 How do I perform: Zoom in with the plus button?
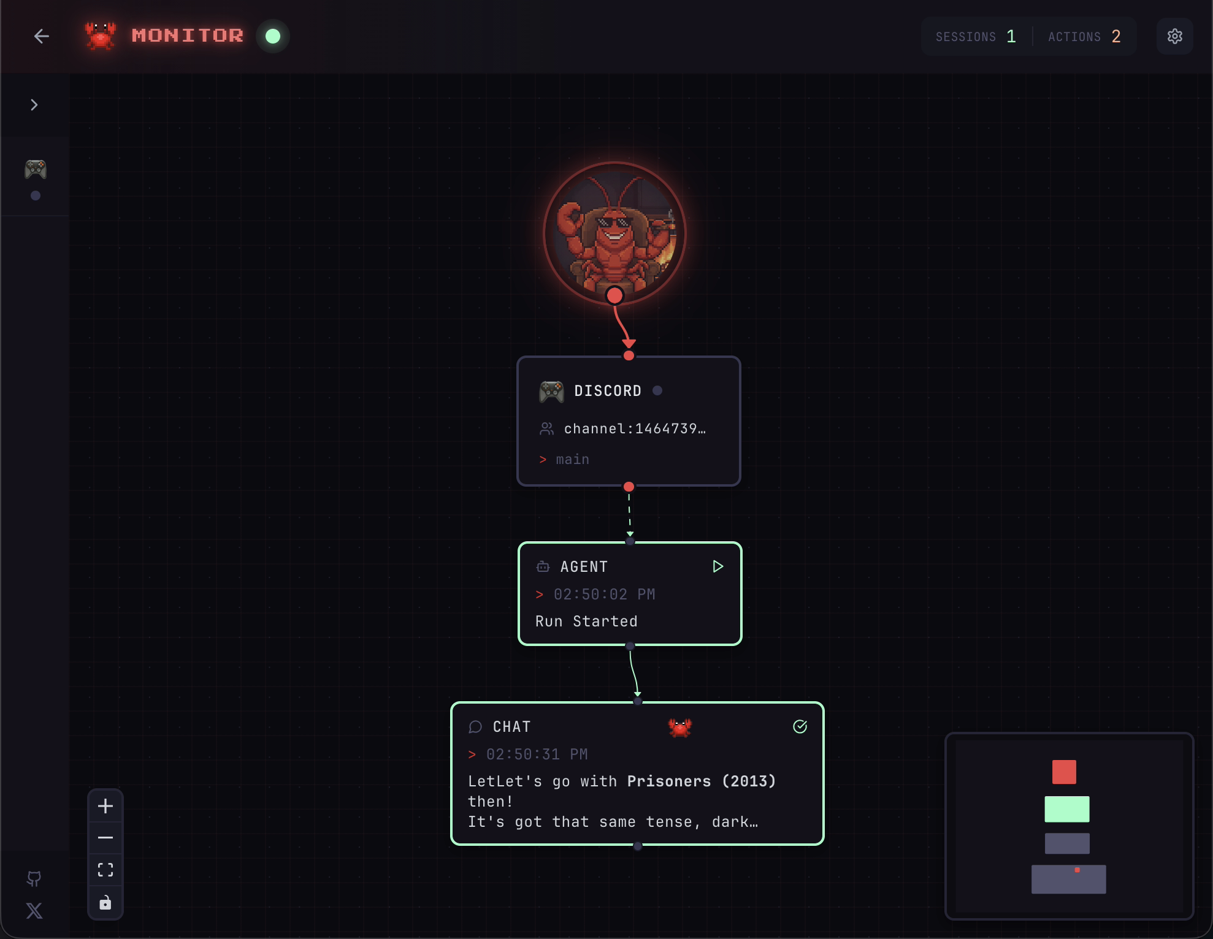(x=105, y=806)
